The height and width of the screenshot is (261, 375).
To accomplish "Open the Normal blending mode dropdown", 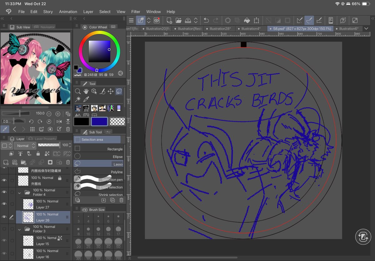I will [x=25, y=146].
